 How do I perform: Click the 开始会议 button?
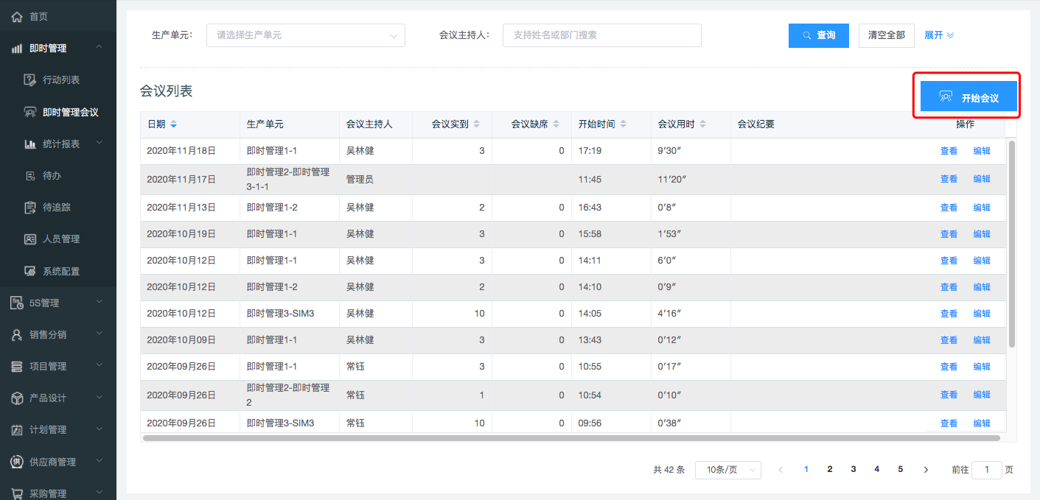tap(969, 96)
